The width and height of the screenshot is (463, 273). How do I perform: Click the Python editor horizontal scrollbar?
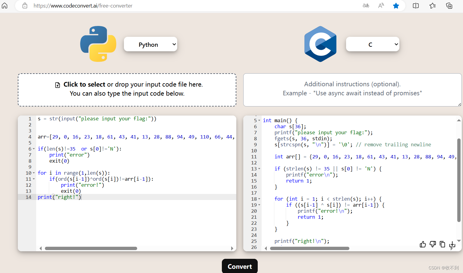point(91,249)
